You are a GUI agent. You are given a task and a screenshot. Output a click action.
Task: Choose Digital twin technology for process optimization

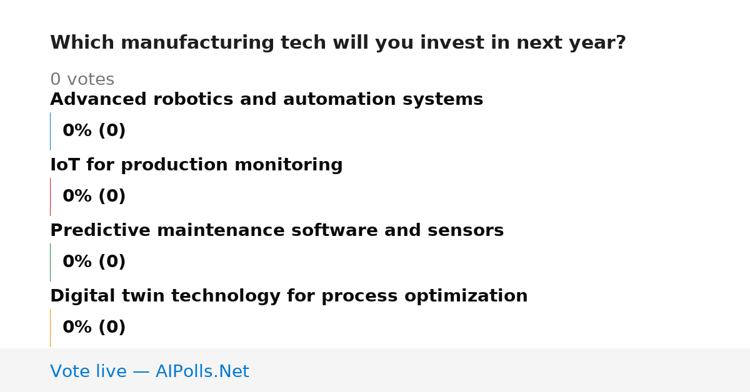tap(289, 296)
